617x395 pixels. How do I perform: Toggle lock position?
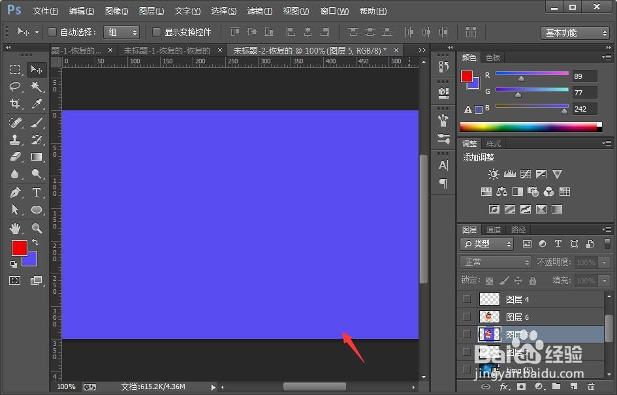click(518, 281)
